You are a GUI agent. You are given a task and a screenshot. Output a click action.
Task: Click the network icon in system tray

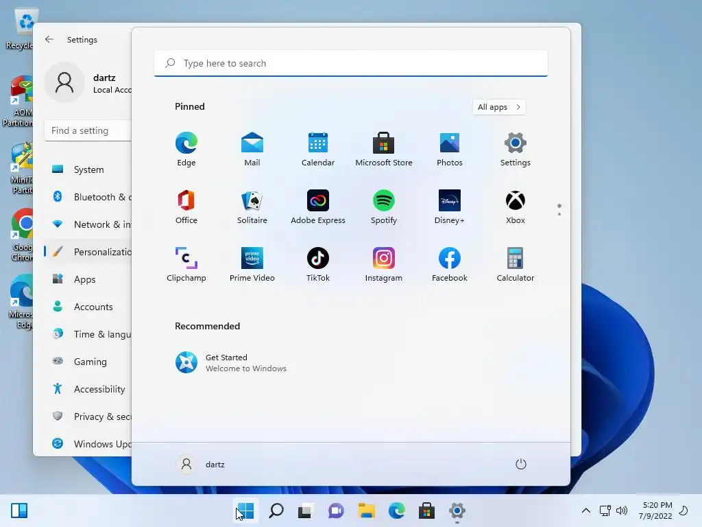tap(605, 511)
